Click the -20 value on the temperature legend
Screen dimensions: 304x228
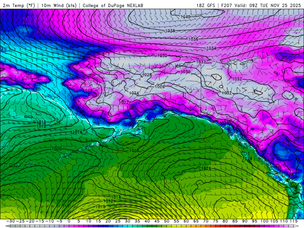click(30, 221)
